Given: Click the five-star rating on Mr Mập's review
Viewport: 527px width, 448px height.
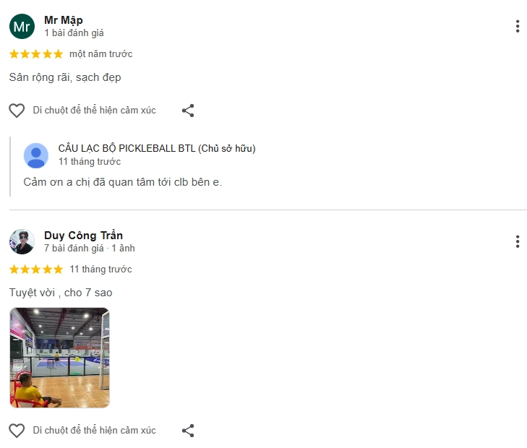Looking at the screenshot, I should coord(36,53).
